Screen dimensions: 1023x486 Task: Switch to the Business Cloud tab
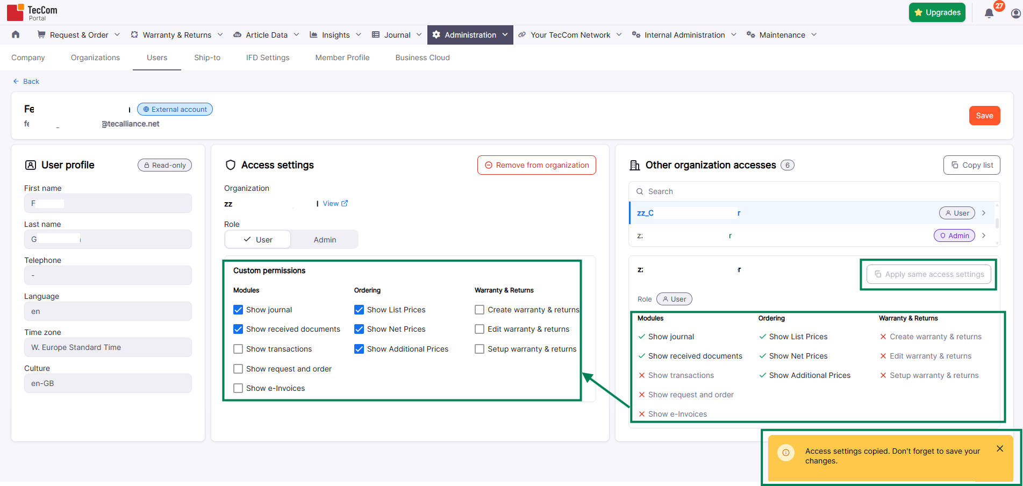pos(423,58)
